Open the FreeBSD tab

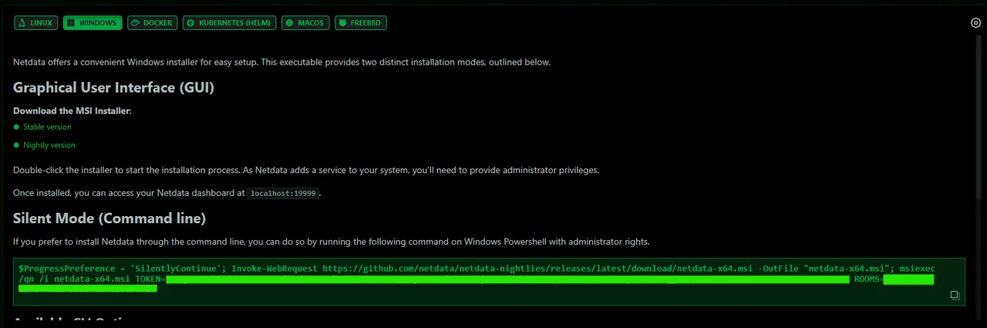[x=361, y=23]
